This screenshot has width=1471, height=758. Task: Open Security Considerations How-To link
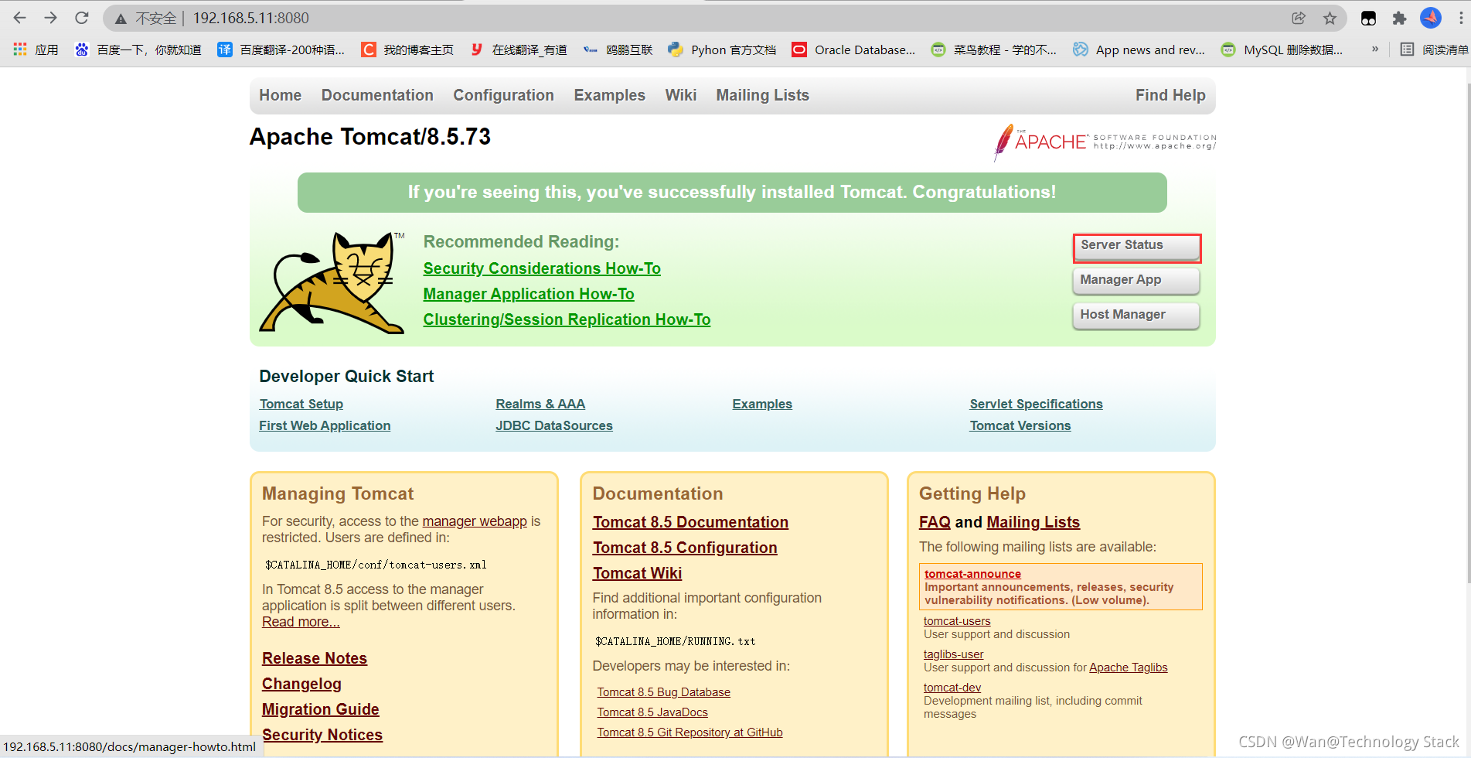[542, 268]
